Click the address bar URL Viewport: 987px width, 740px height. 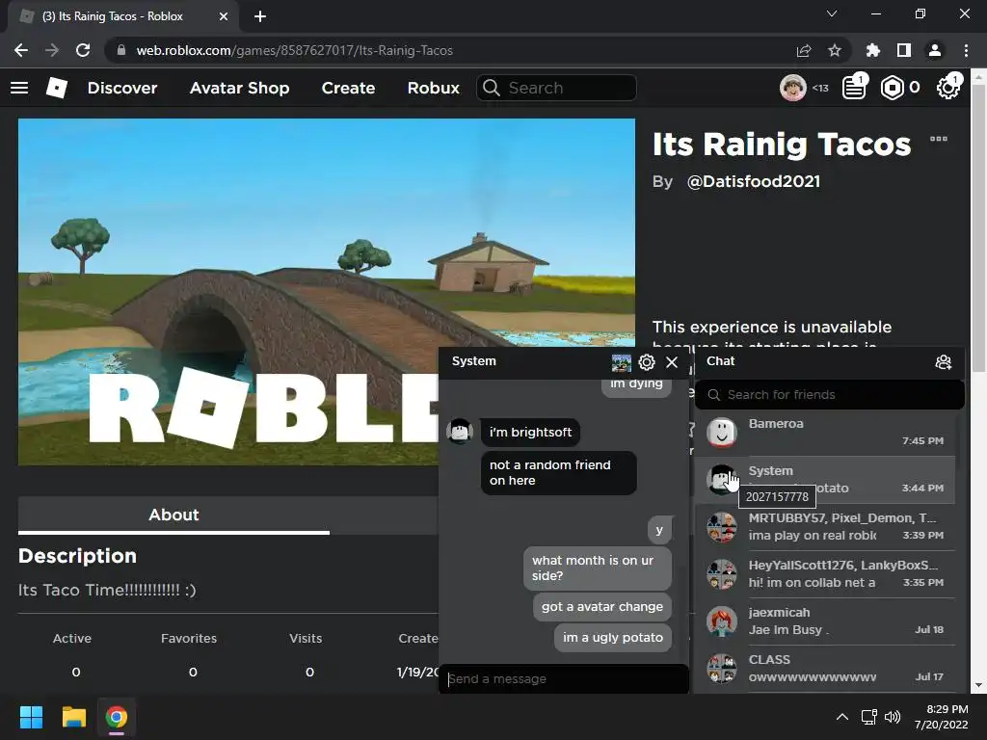pos(295,50)
